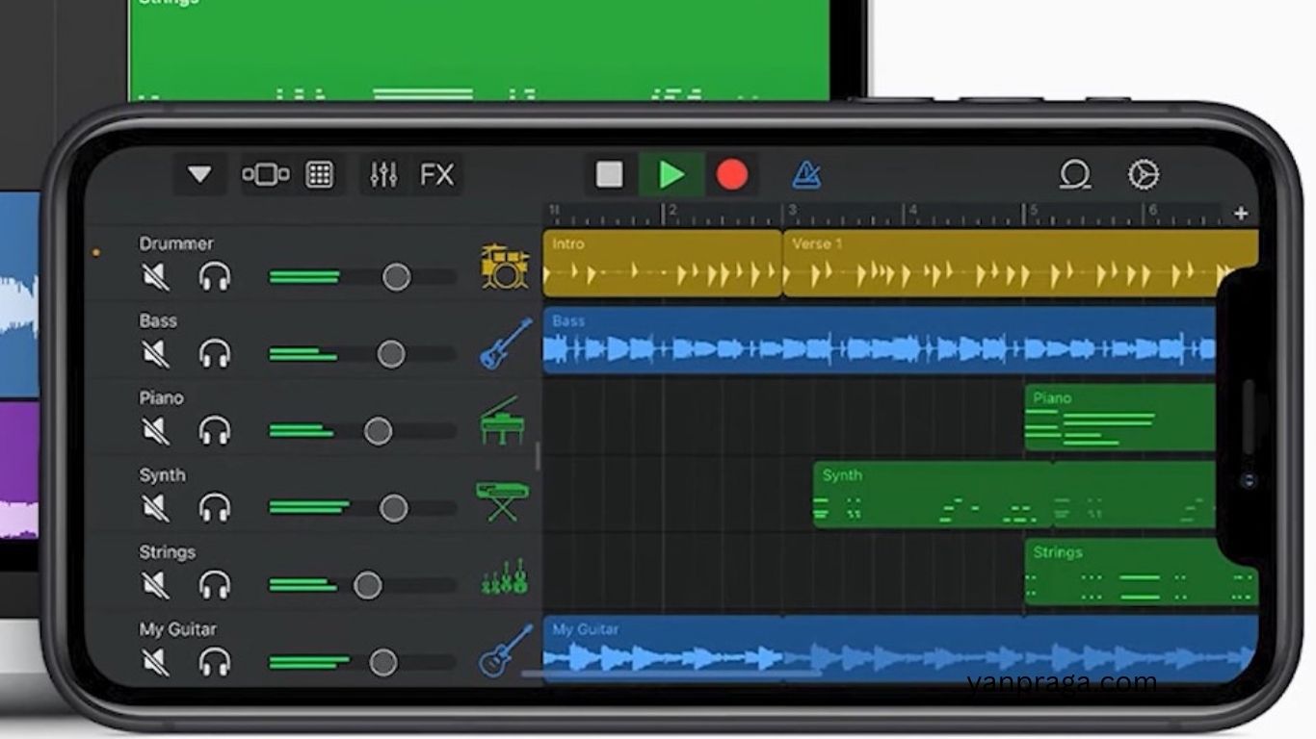Select the My Guitar acoustic guitar icon

(x=506, y=651)
